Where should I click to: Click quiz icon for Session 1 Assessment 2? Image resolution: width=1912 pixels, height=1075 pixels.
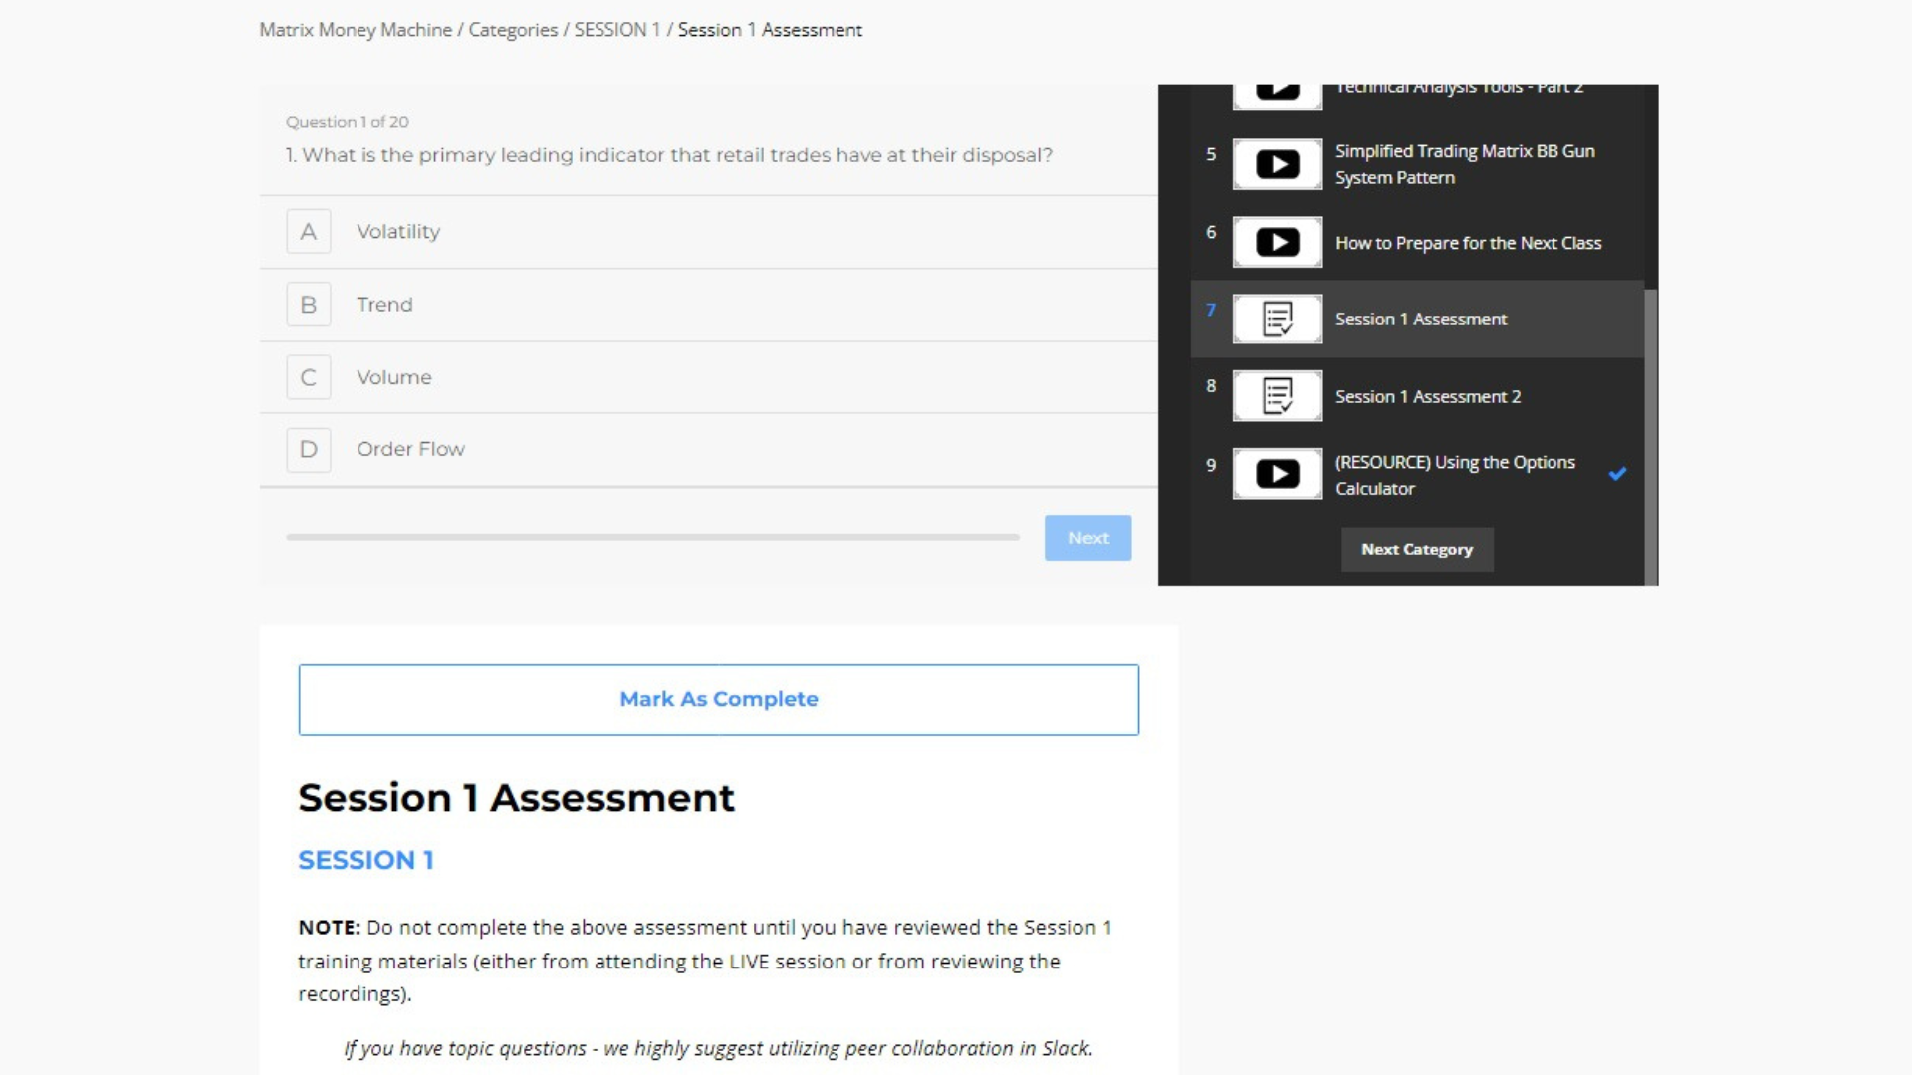(x=1277, y=396)
